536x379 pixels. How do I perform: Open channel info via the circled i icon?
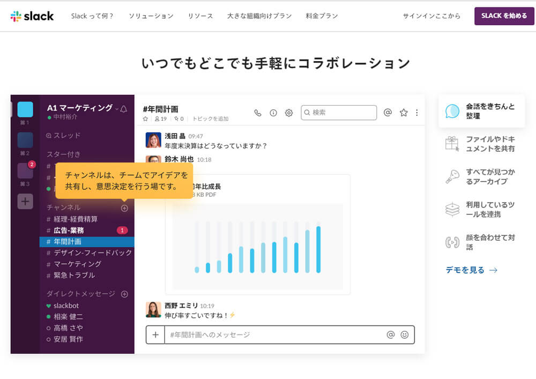click(273, 113)
